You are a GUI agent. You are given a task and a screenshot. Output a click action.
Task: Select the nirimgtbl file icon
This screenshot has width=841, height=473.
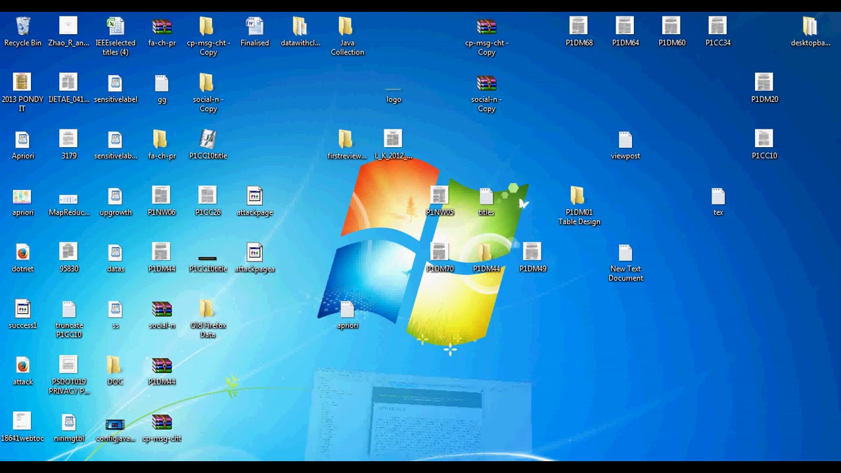68,422
